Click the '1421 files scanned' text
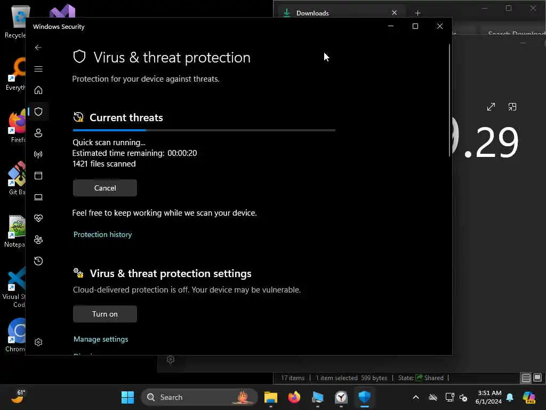546x410 pixels. (104, 164)
